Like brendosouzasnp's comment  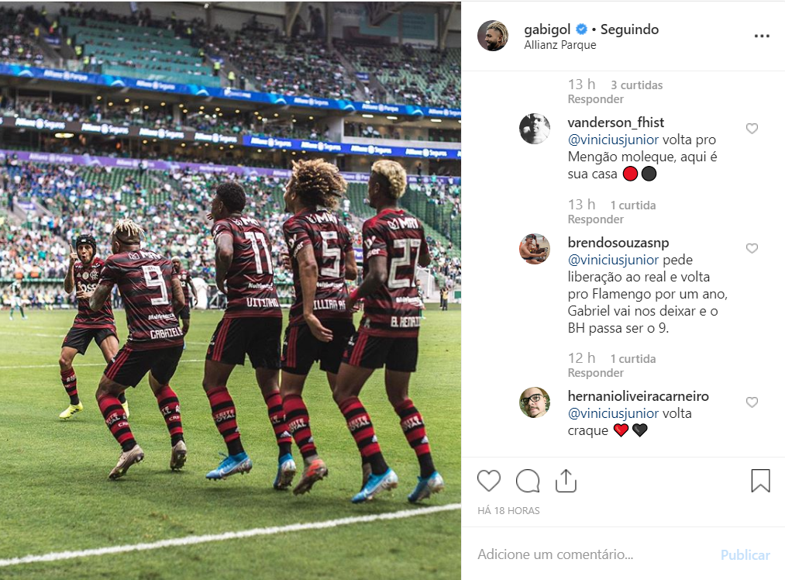pos(752,248)
